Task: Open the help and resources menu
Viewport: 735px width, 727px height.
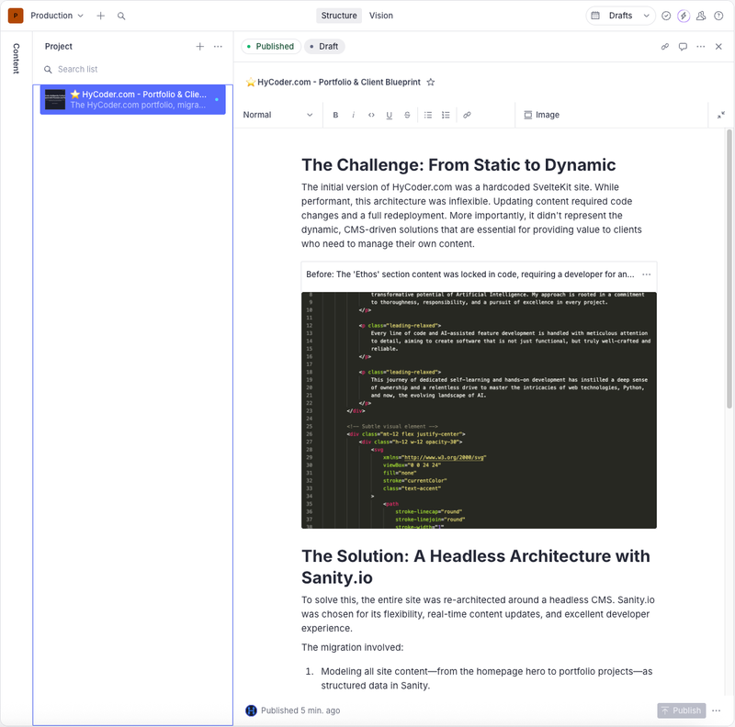Action: (x=718, y=16)
